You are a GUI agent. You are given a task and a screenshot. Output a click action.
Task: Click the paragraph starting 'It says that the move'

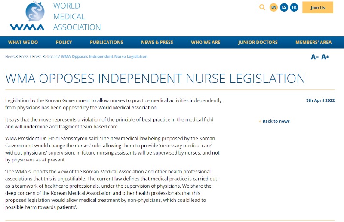coord(109,123)
